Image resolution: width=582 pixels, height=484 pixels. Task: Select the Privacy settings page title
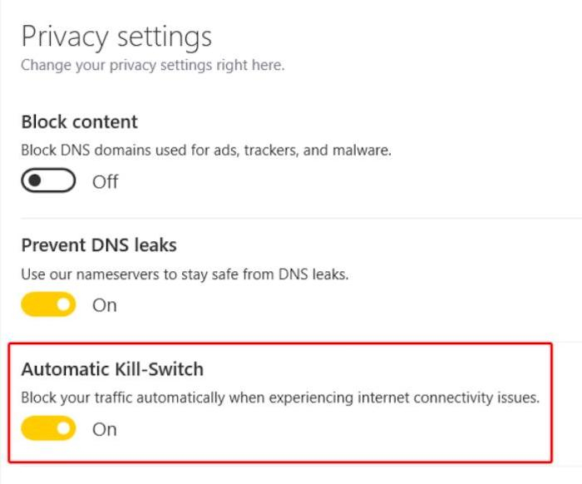116,37
